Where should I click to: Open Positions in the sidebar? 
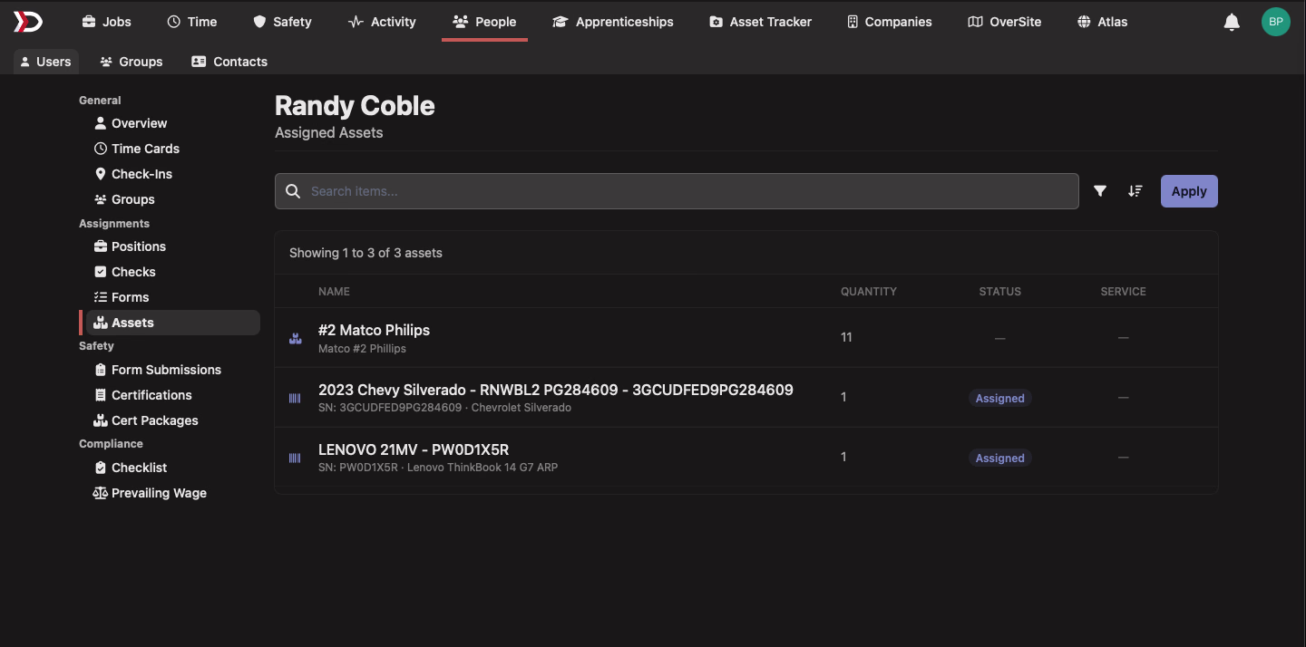click(x=138, y=246)
